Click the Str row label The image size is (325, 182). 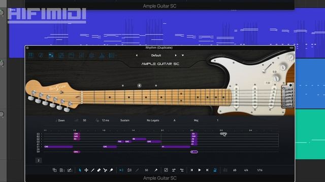pyautogui.click(x=38, y=152)
